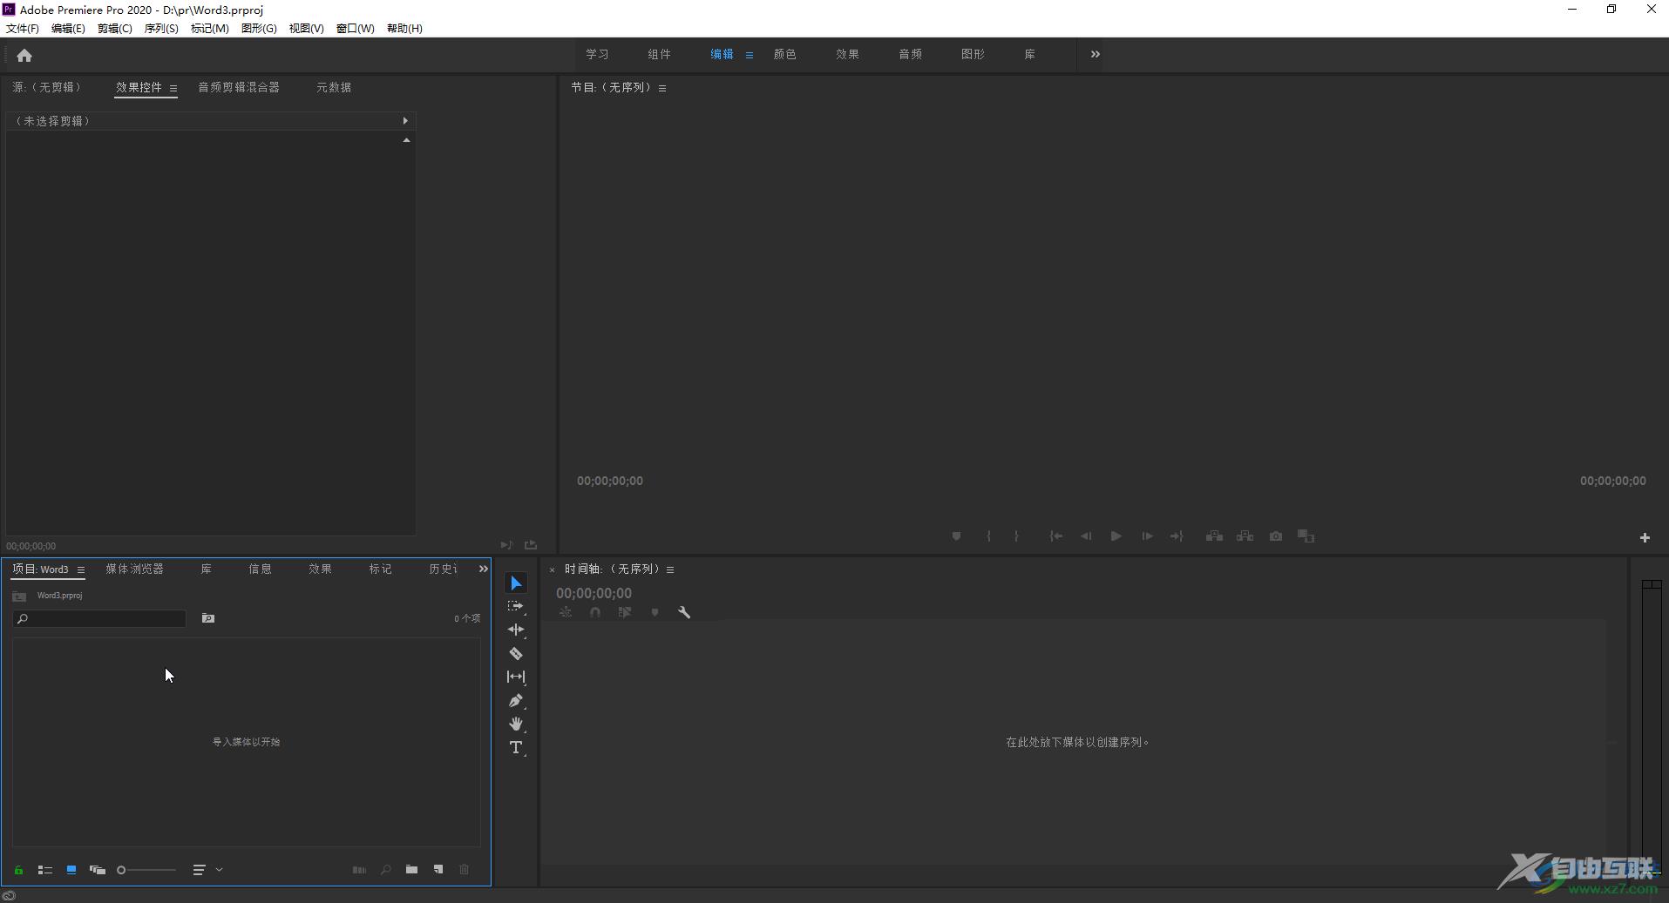The width and height of the screenshot is (1669, 903).
Task: Toggle Linked Selection in Timeline
Action: tap(625, 612)
